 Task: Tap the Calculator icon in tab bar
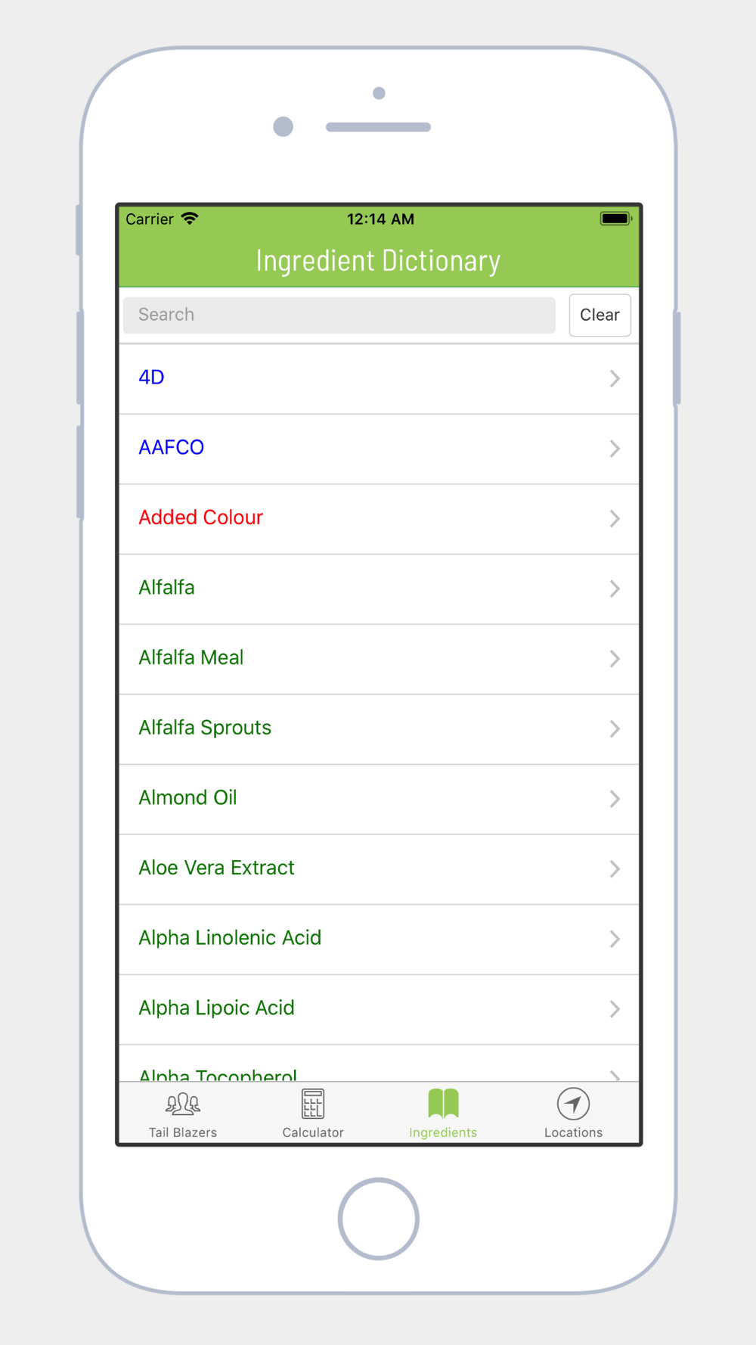[x=313, y=1104]
